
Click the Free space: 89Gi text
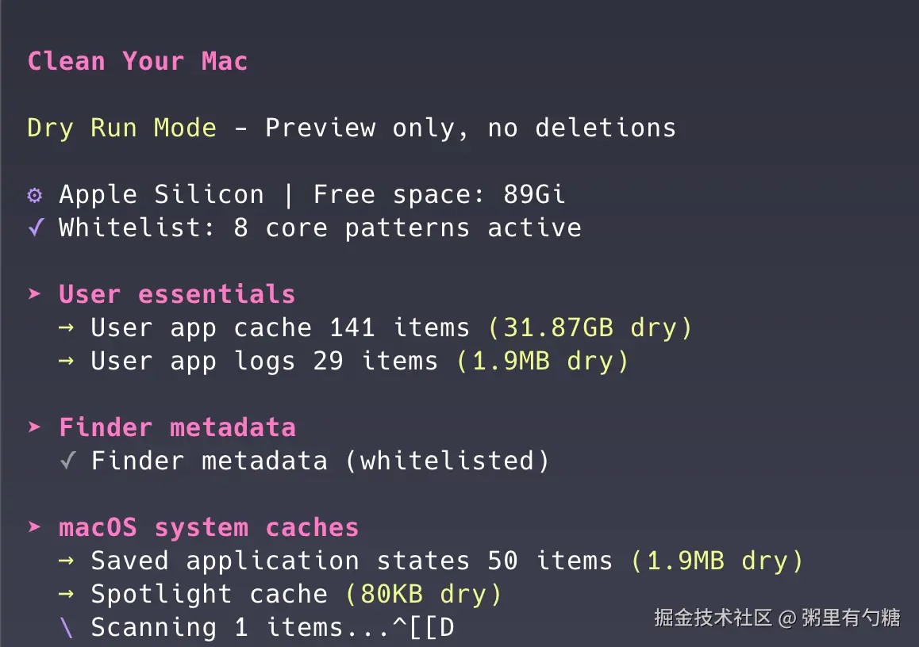439,194
